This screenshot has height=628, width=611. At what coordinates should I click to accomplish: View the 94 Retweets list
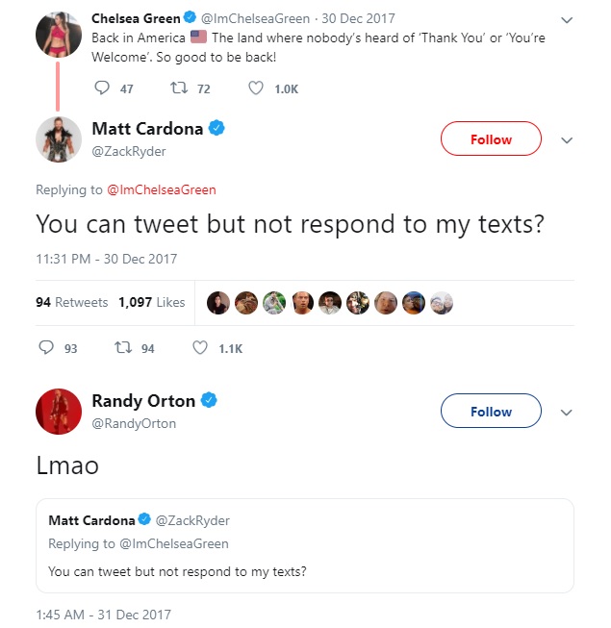click(x=72, y=302)
